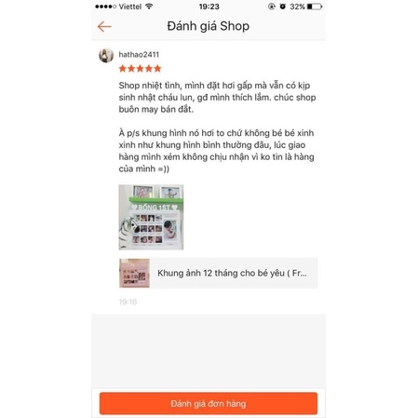Tap the third orange rating star

click(140, 68)
